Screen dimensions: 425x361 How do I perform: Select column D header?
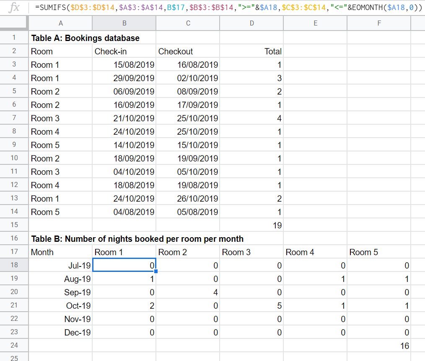click(x=251, y=23)
